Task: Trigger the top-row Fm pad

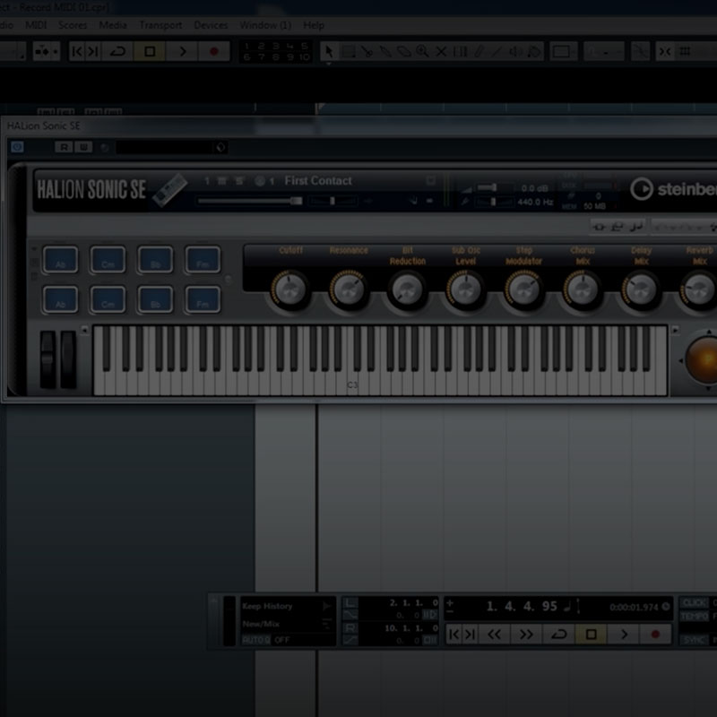Action: [x=203, y=260]
